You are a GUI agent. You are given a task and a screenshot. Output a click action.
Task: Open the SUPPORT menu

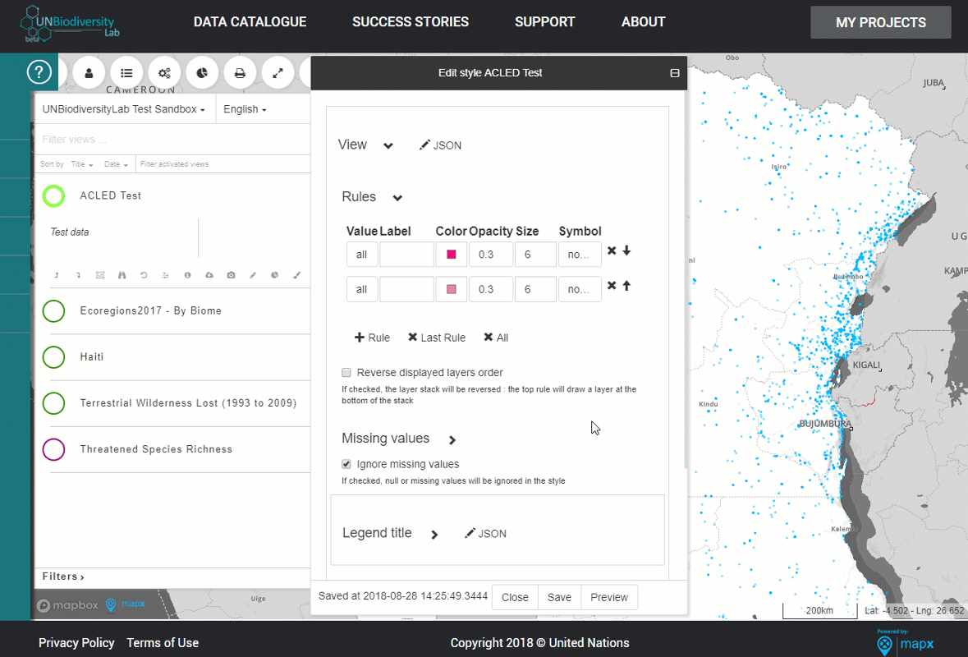coord(544,22)
